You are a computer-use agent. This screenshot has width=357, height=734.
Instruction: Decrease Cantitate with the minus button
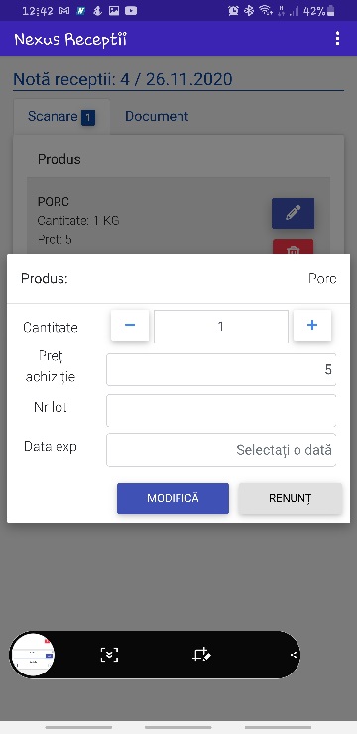[x=130, y=325]
